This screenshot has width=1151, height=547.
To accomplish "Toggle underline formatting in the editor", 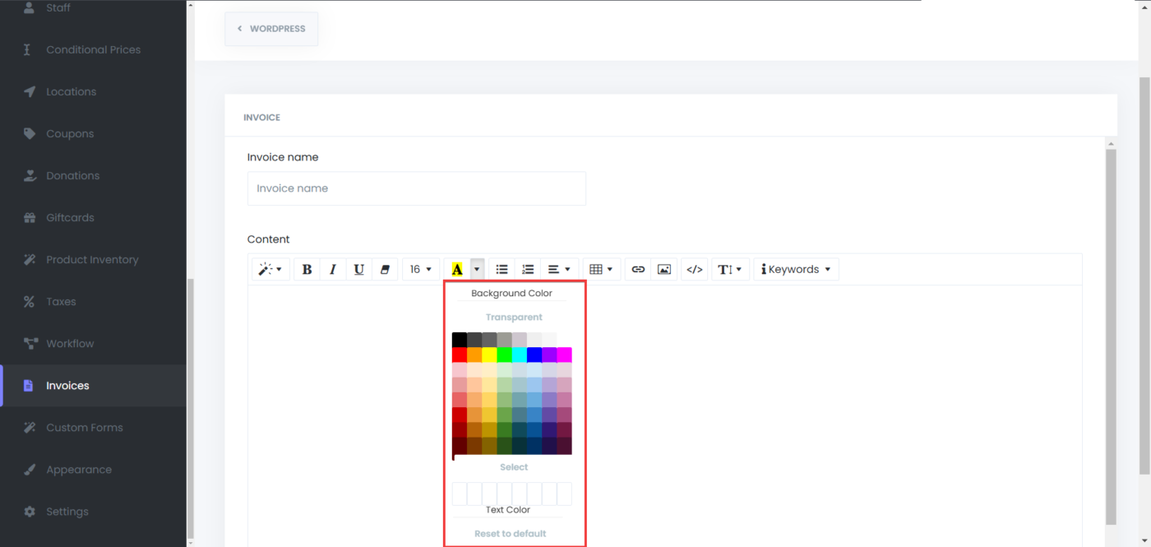I will pos(359,269).
